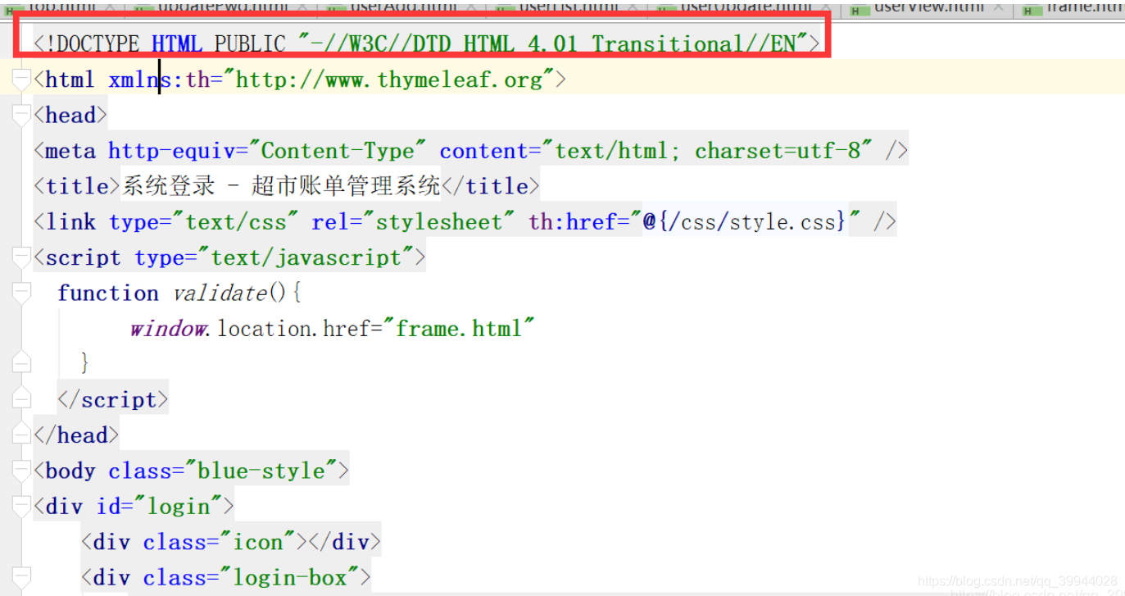The height and width of the screenshot is (596, 1125).
Task: Collapse the validate function fold marker
Action: pyautogui.click(x=21, y=293)
